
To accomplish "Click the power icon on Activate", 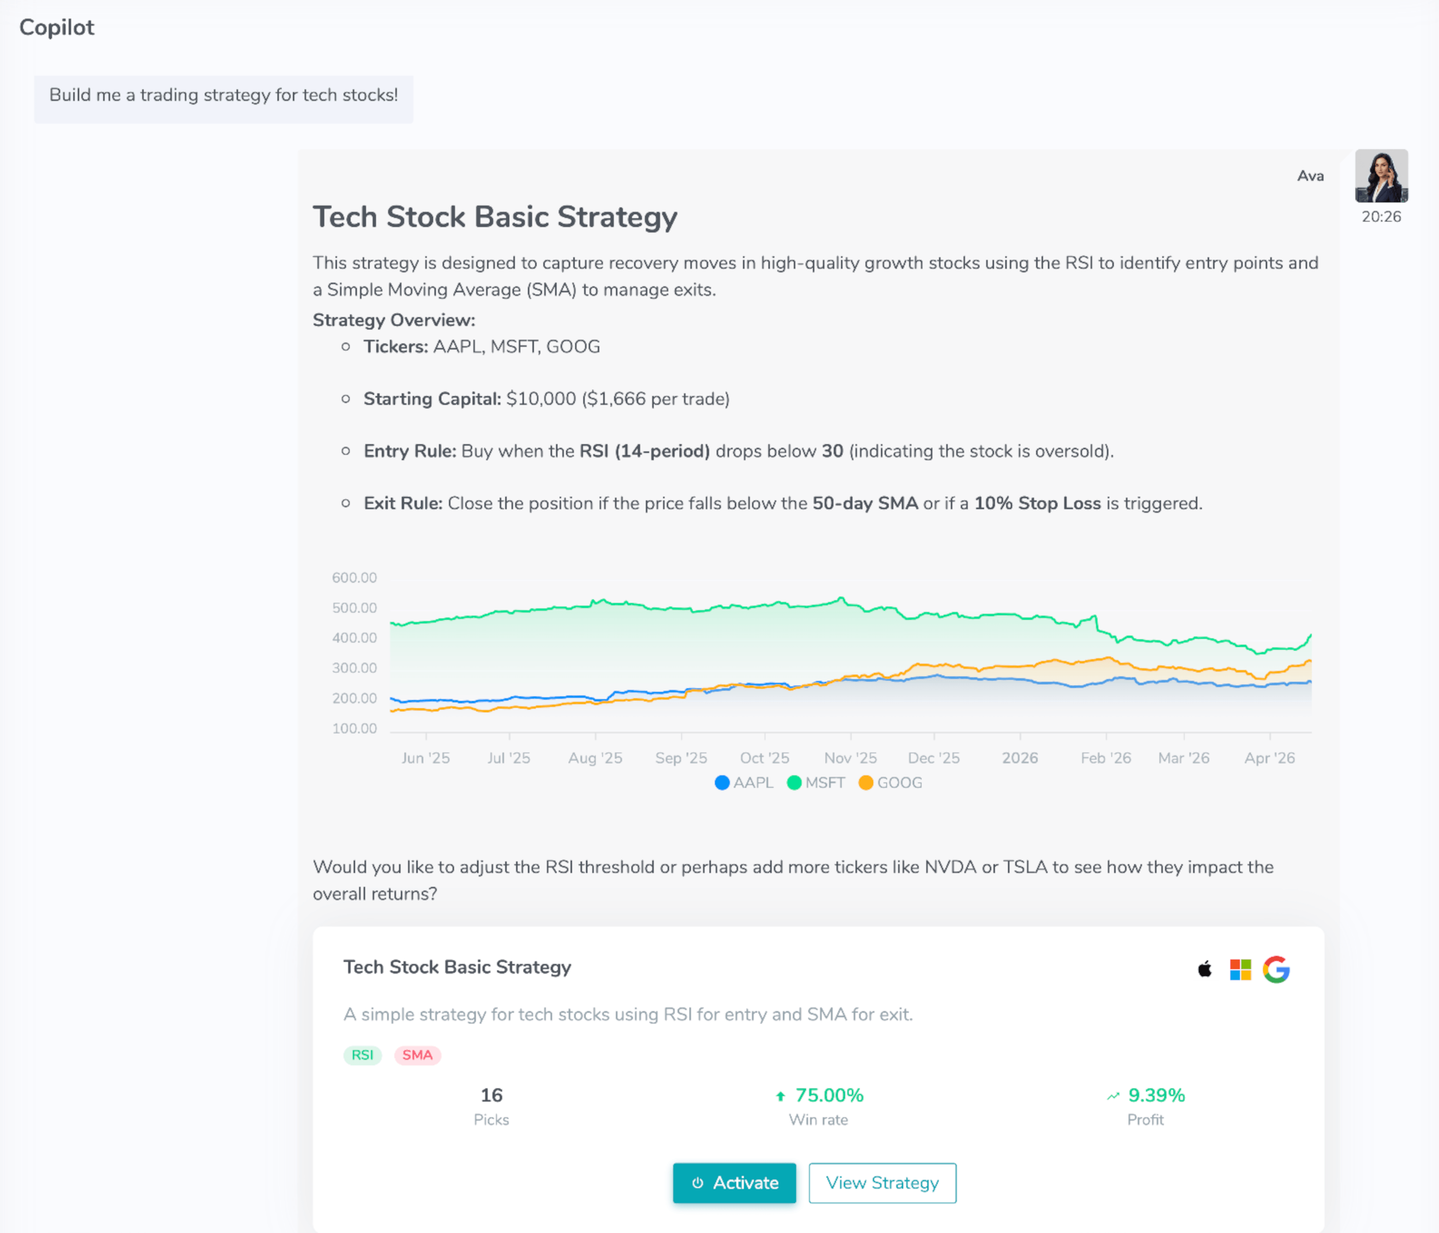I will click(x=698, y=1183).
